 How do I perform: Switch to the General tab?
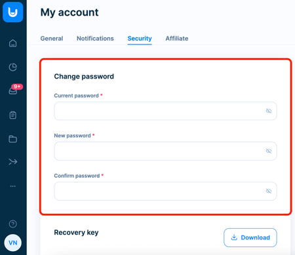(52, 39)
